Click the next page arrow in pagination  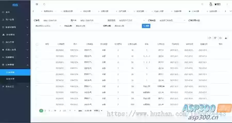pos(60,111)
